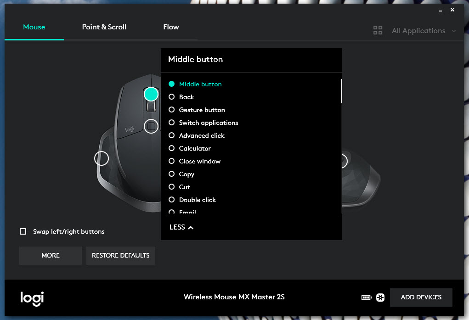Click the ADD DEVICES button
Image resolution: width=469 pixels, height=320 pixels.
click(421, 297)
